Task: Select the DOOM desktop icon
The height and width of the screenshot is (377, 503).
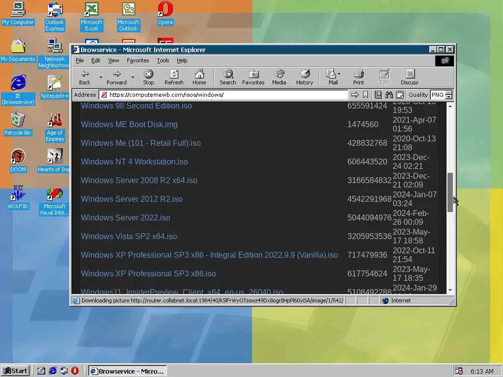Action: coord(18,161)
